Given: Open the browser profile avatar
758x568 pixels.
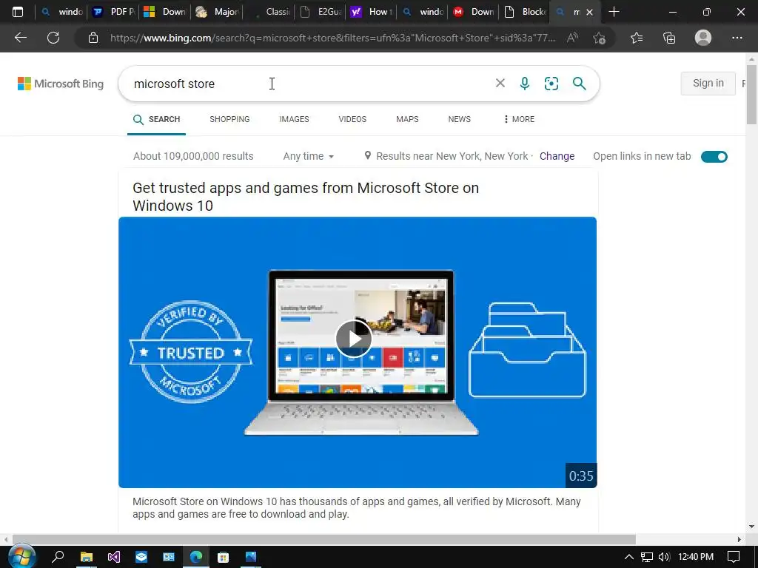Looking at the screenshot, I should [x=703, y=38].
